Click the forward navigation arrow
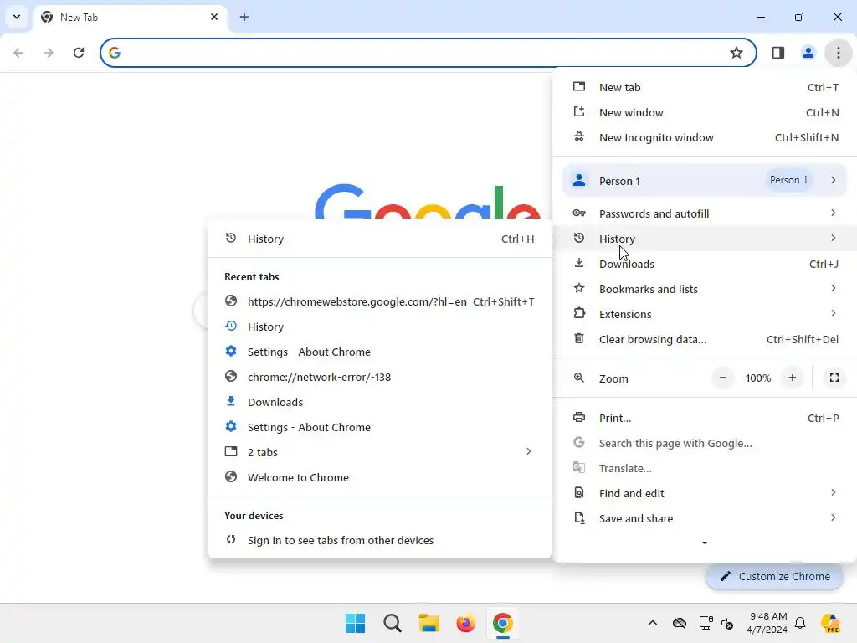Viewport: 857px width, 643px height. pyautogui.click(x=49, y=53)
